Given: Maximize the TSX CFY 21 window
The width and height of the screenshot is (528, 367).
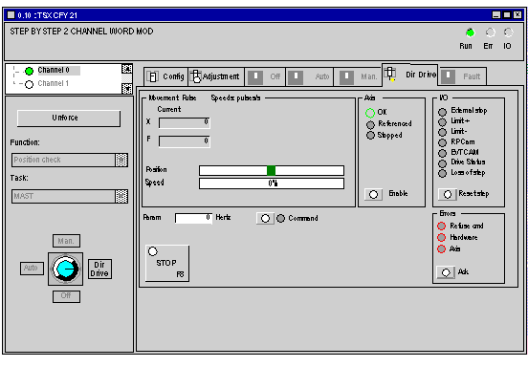Looking at the screenshot, I should pyautogui.click(x=507, y=14).
